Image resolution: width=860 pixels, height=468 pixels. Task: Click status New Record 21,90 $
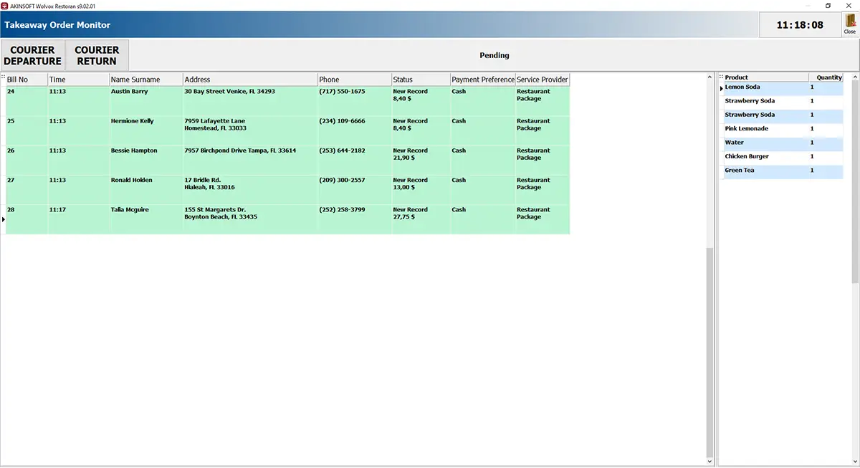(410, 154)
